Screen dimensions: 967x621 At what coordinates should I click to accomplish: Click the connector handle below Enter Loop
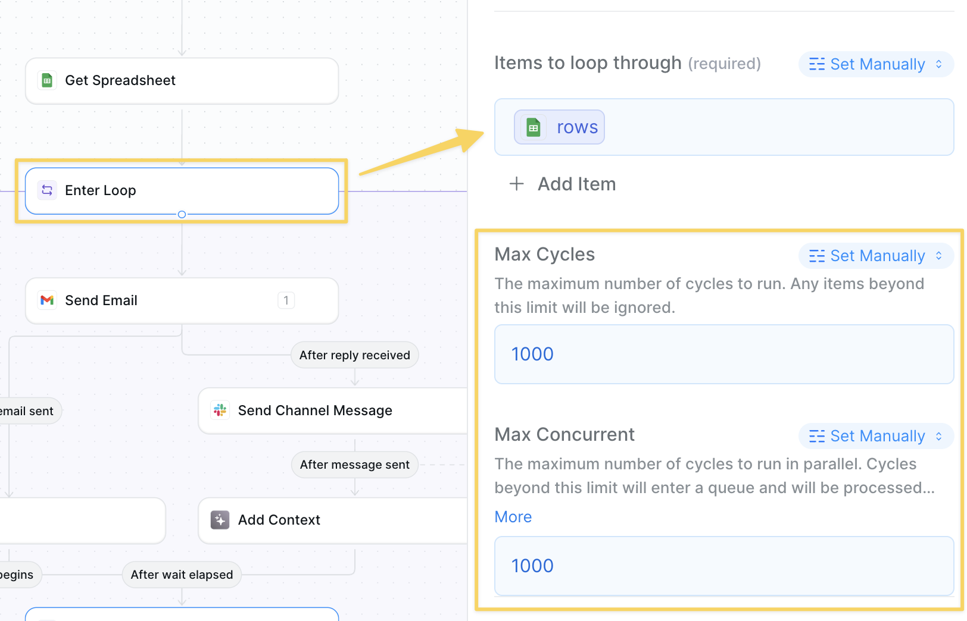tap(182, 214)
